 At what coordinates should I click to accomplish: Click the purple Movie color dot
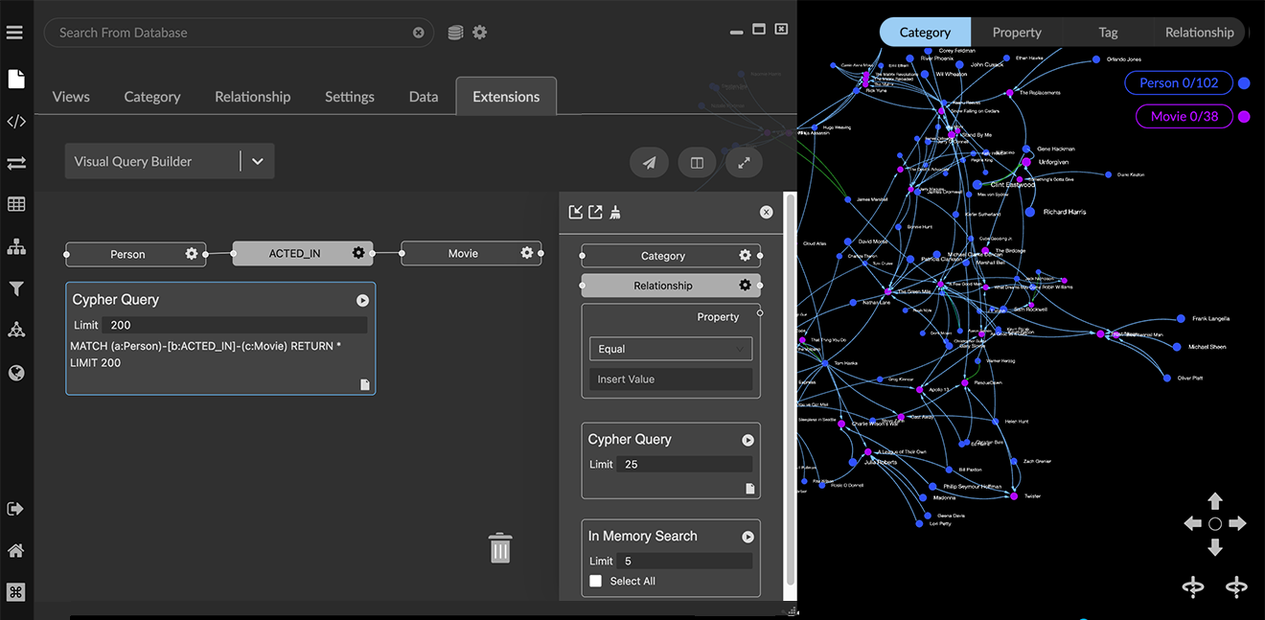(1244, 117)
